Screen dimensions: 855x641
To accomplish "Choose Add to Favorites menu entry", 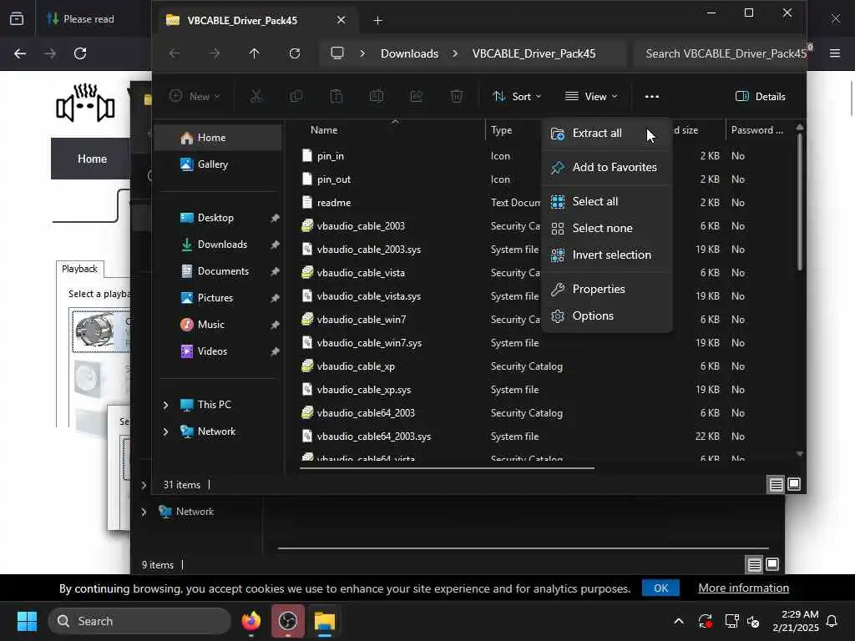I will pyautogui.click(x=606, y=167).
